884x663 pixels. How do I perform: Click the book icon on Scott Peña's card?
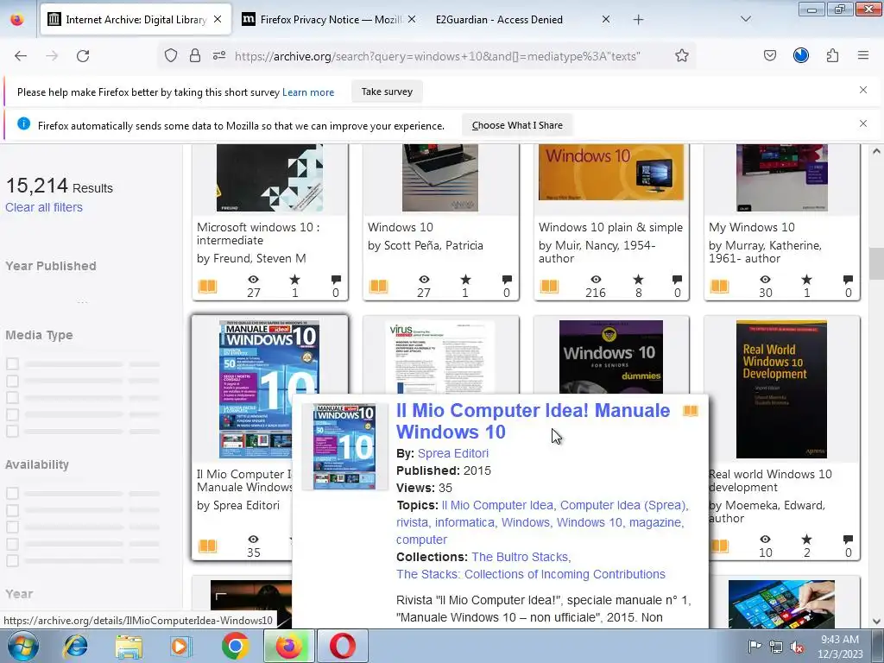(378, 286)
